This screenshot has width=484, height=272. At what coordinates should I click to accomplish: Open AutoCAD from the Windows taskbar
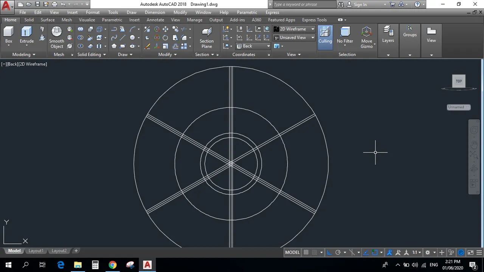(147, 264)
